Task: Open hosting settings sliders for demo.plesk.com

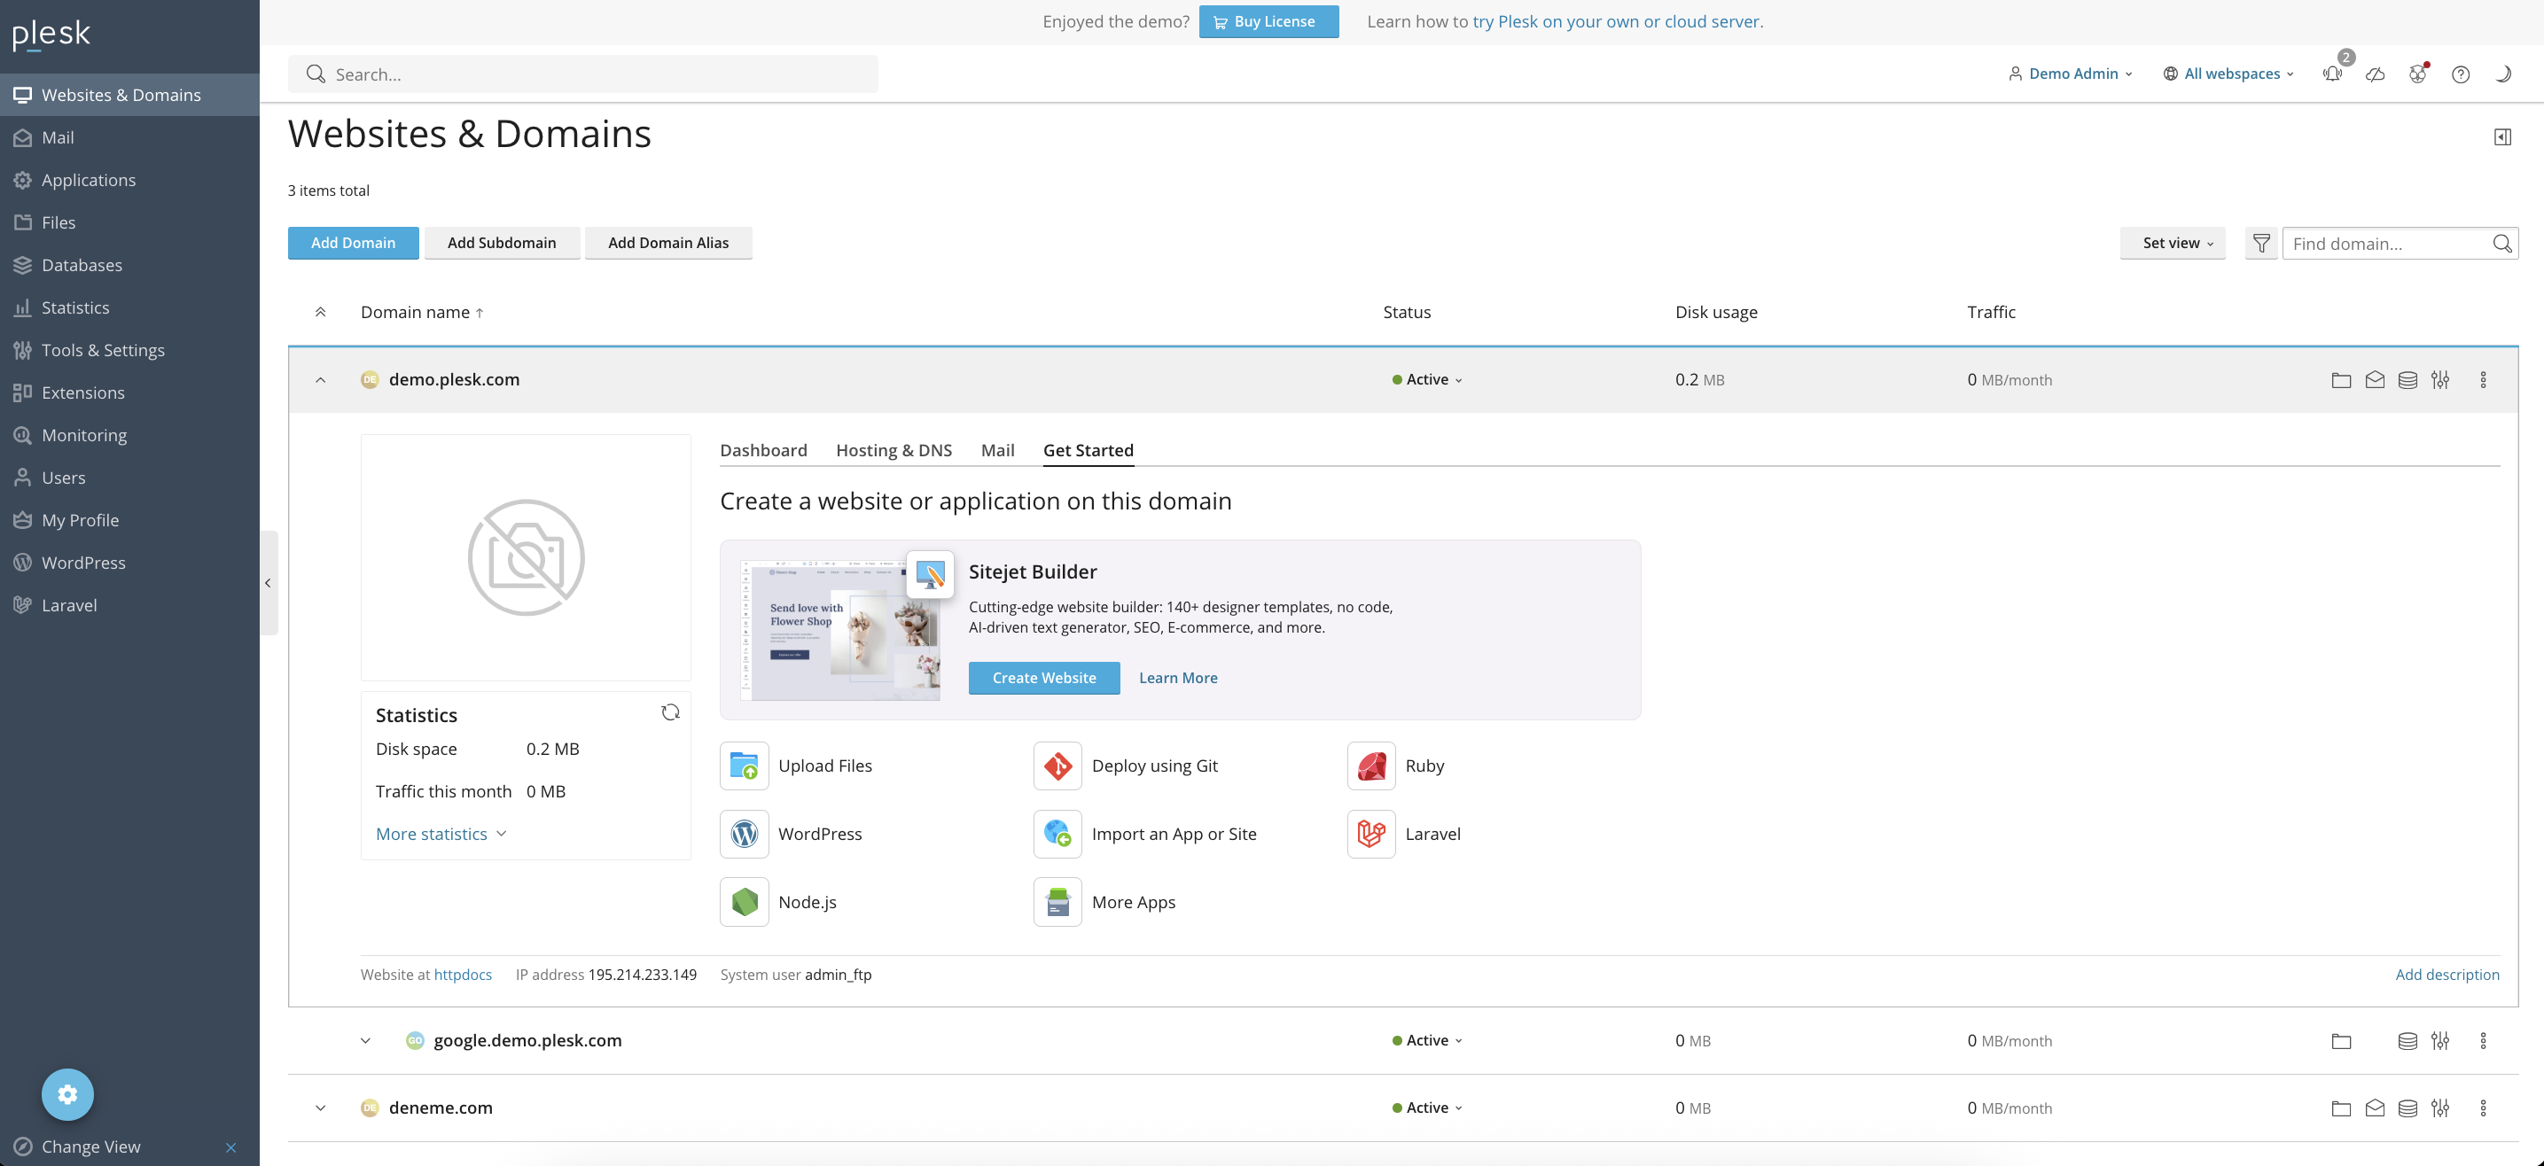Action: tap(2440, 379)
